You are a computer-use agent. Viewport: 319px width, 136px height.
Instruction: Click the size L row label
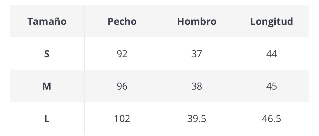(x=47, y=119)
